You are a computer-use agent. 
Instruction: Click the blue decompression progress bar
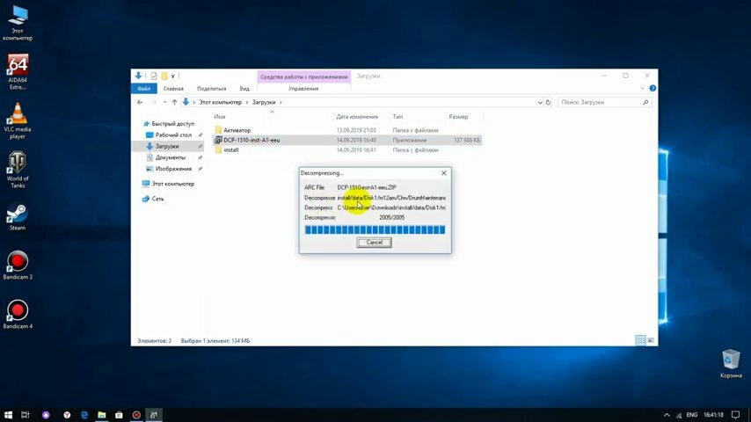pyautogui.click(x=375, y=230)
